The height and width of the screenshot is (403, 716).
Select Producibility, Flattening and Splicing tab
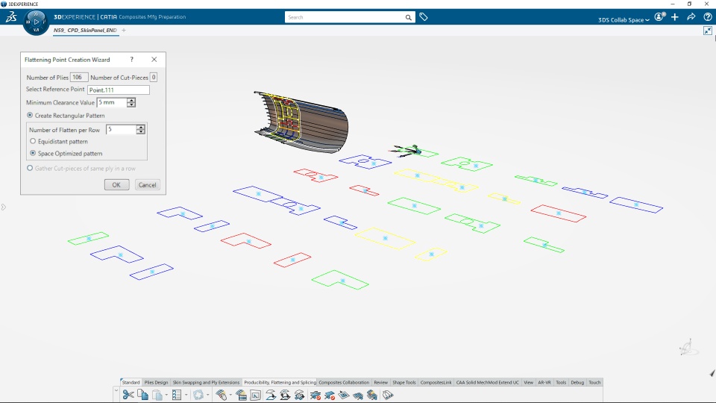click(280, 382)
